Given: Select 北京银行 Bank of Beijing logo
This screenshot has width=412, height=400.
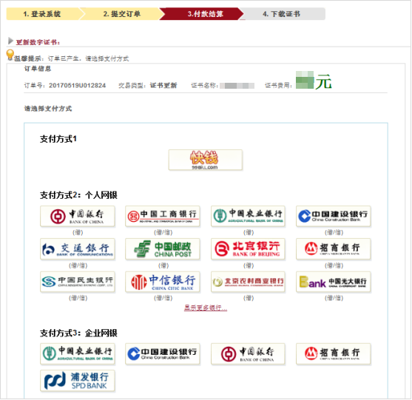Looking at the screenshot, I should click(248, 249).
